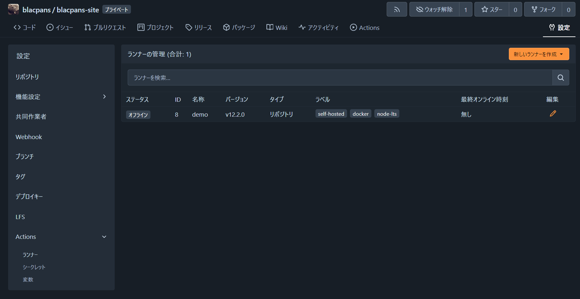Screen dimensions: 580x299
Task: Open the Packages (パッケージ) icon
Action: point(226,27)
